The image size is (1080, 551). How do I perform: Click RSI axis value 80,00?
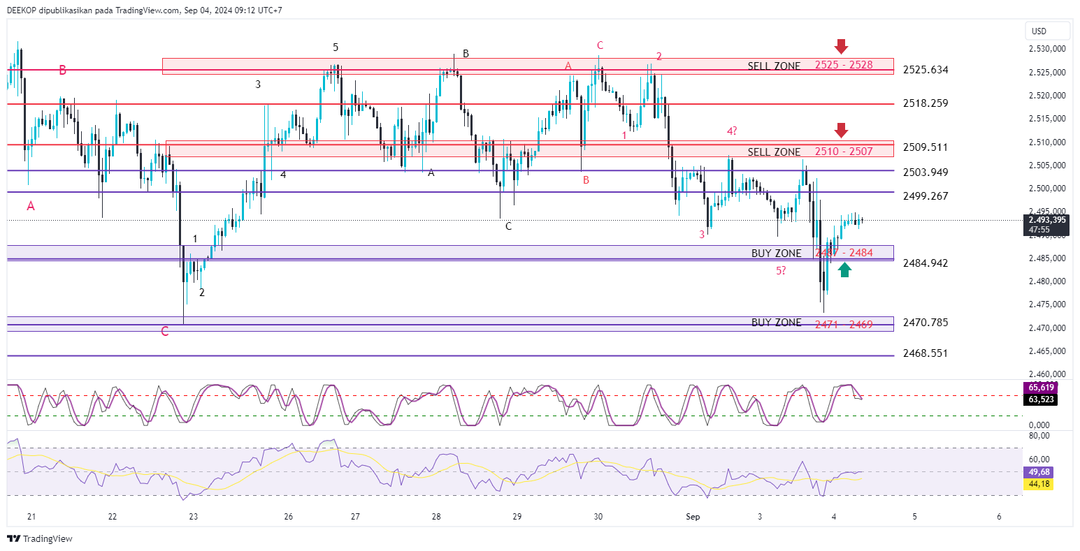coord(1039,436)
